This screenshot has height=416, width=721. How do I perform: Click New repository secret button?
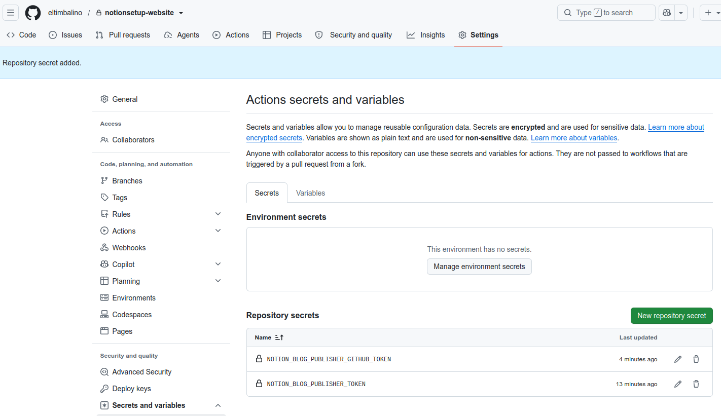[671, 316]
